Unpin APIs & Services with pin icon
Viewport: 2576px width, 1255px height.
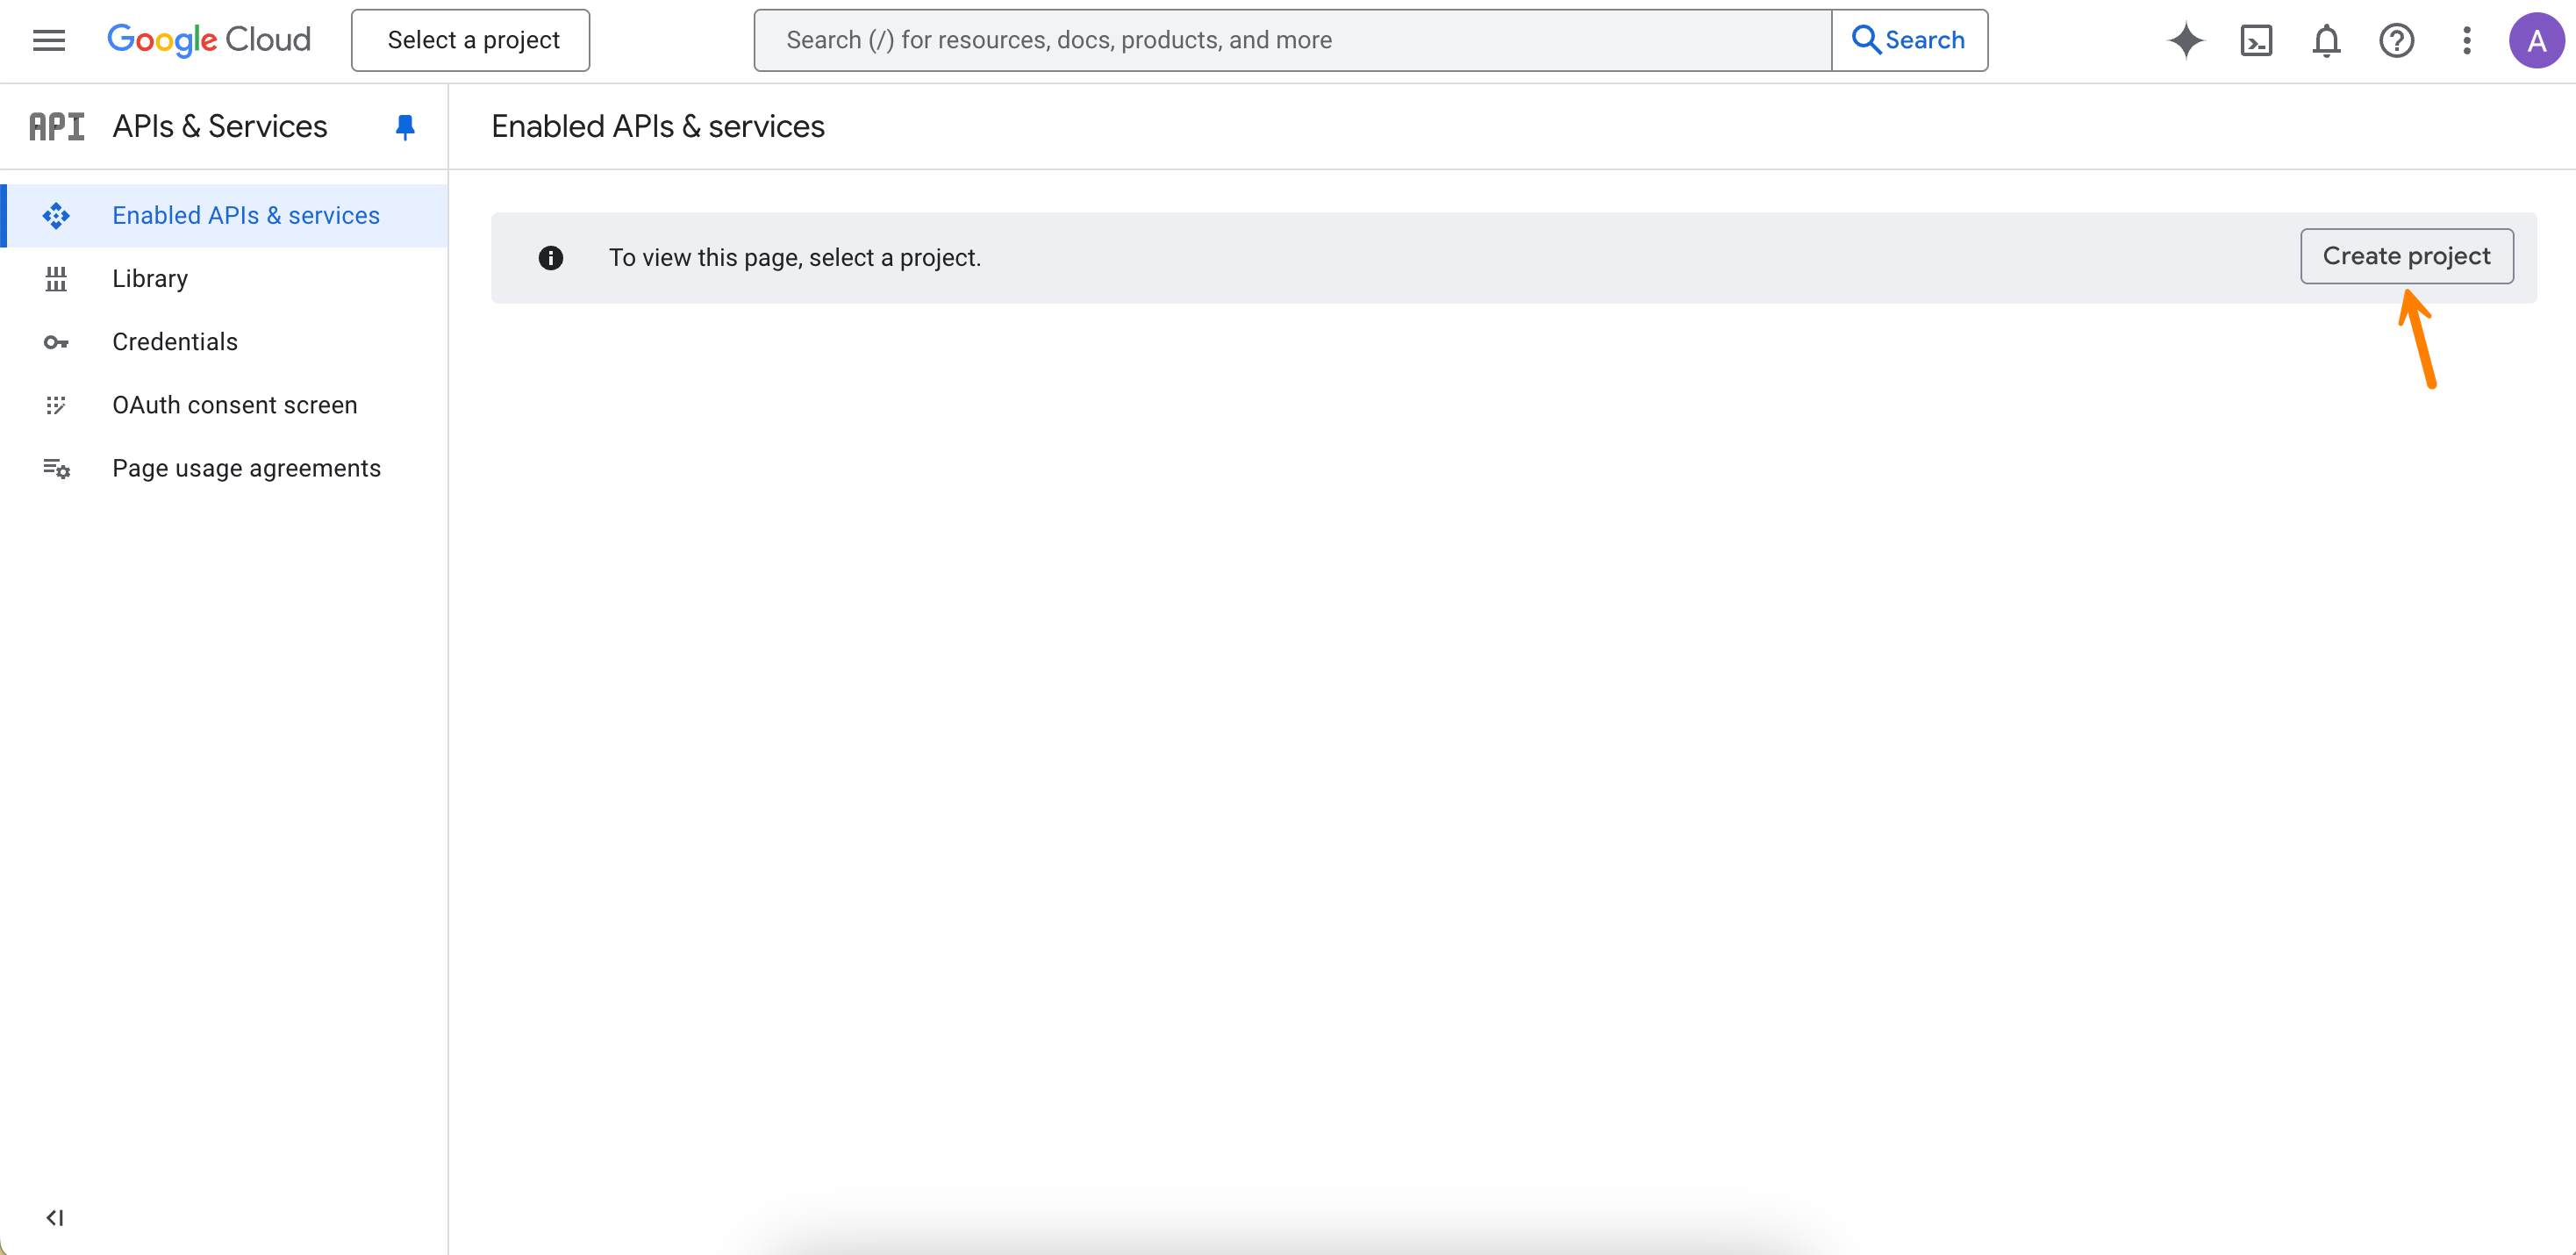pos(404,127)
